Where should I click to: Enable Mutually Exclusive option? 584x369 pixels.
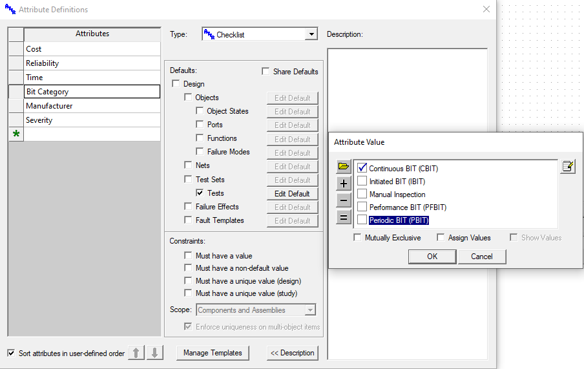(357, 237)
